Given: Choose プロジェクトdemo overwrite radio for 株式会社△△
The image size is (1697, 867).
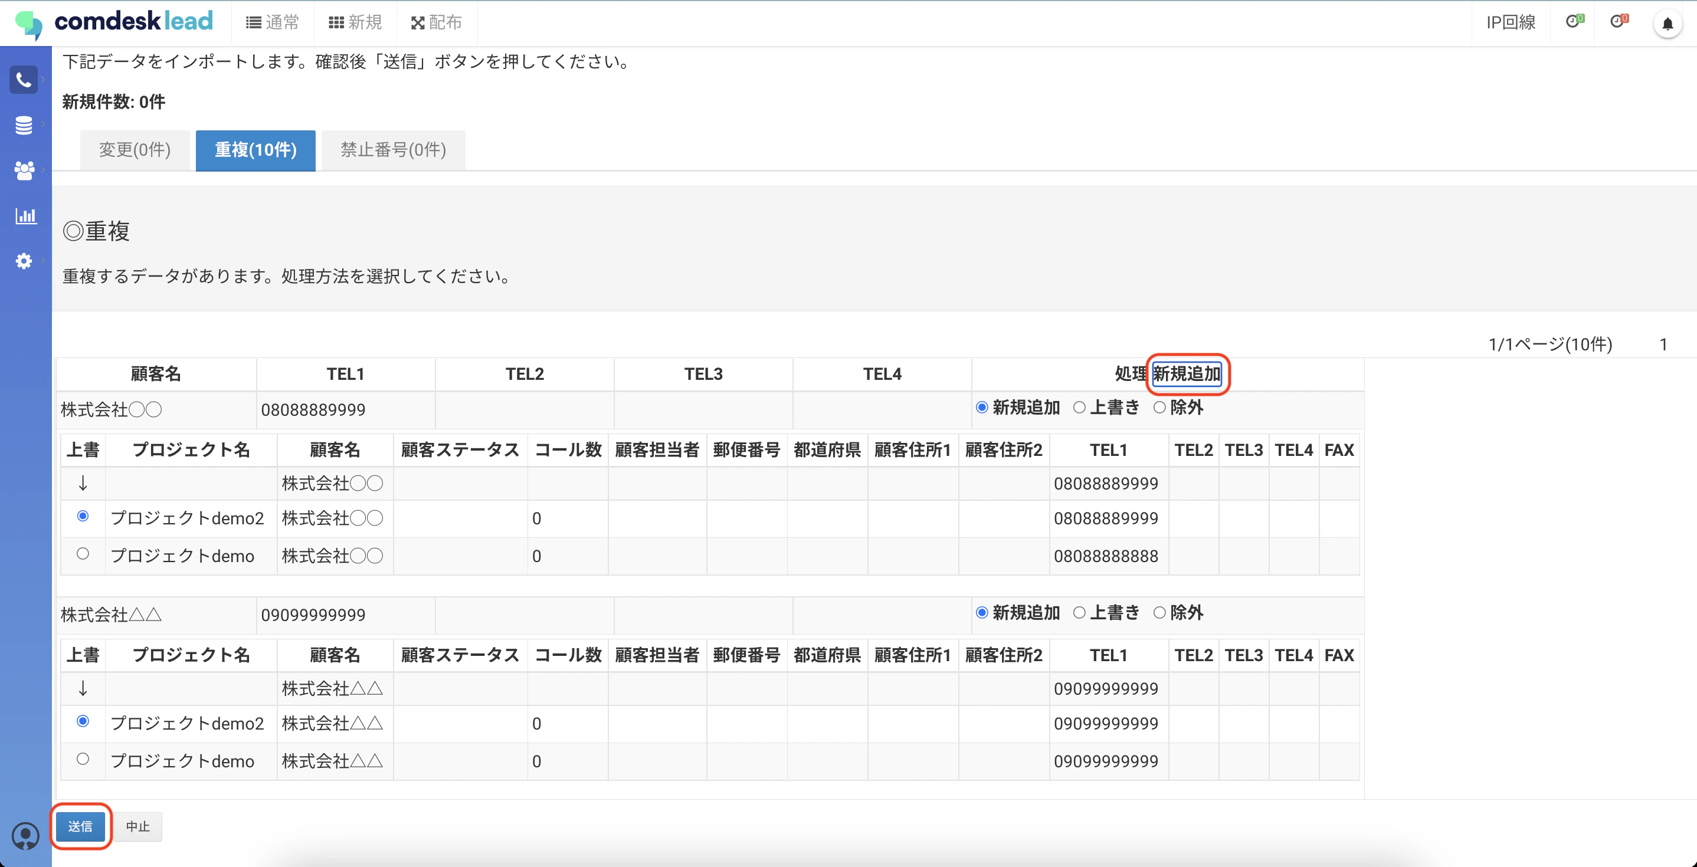Looking at the screenshot, I should tap(83, 759).
